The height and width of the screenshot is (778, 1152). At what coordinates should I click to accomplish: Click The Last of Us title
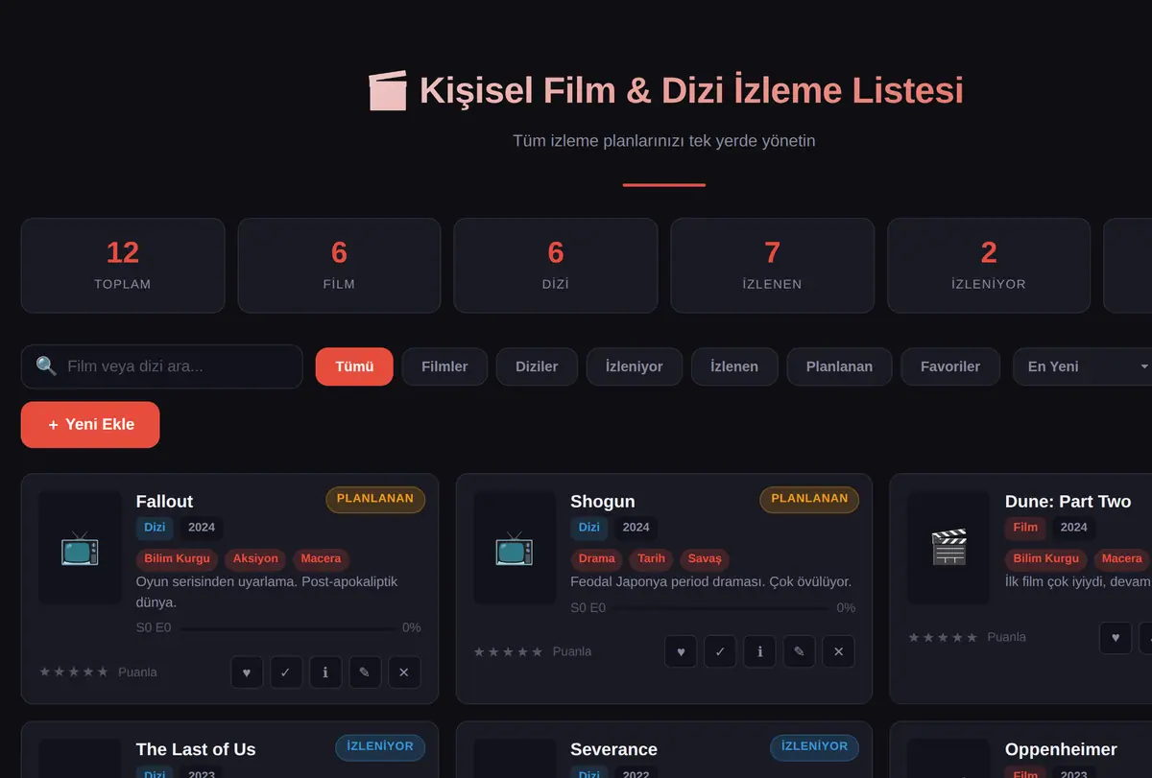coord(196,749)
